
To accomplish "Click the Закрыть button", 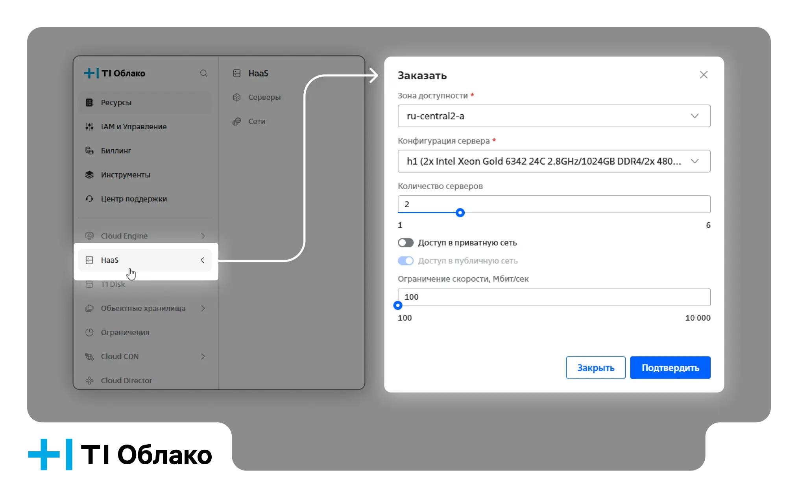I will coord(596,368).
